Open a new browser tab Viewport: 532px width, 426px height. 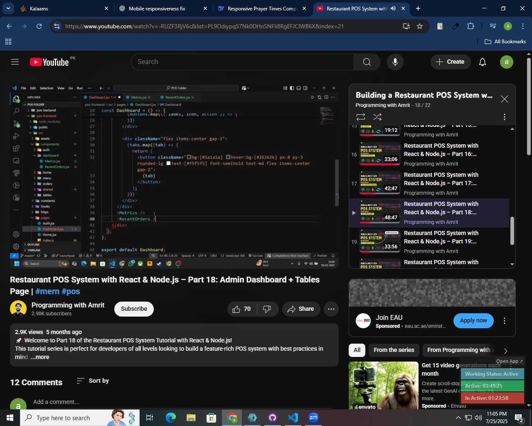click(x=418, y=8)
